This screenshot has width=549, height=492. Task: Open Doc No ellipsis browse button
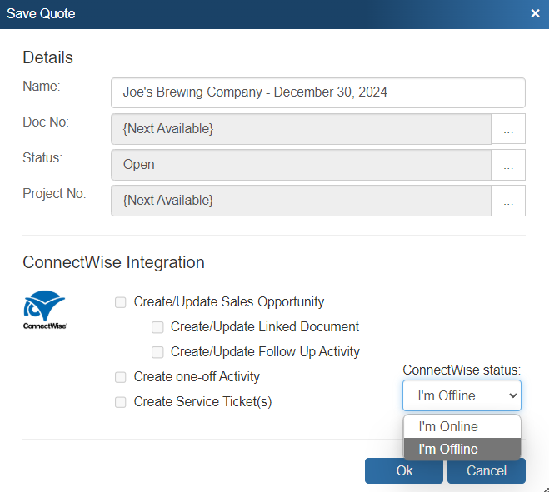coord(508,130)
